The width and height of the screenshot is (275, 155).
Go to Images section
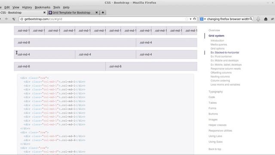pos(213,120)
